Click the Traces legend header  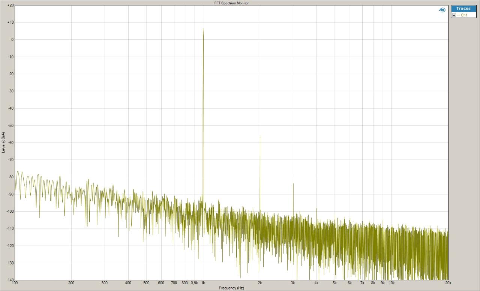click(463, 9)
